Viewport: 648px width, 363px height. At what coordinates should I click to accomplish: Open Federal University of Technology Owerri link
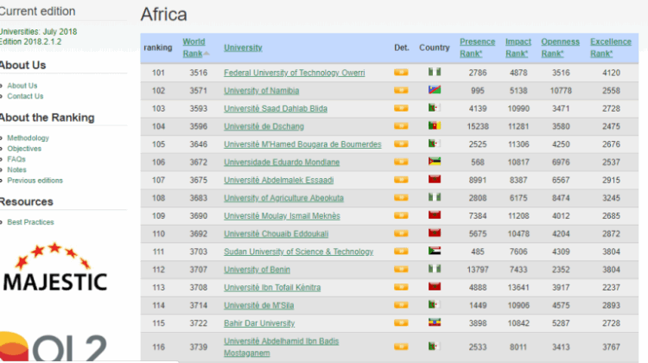(295, 73)
